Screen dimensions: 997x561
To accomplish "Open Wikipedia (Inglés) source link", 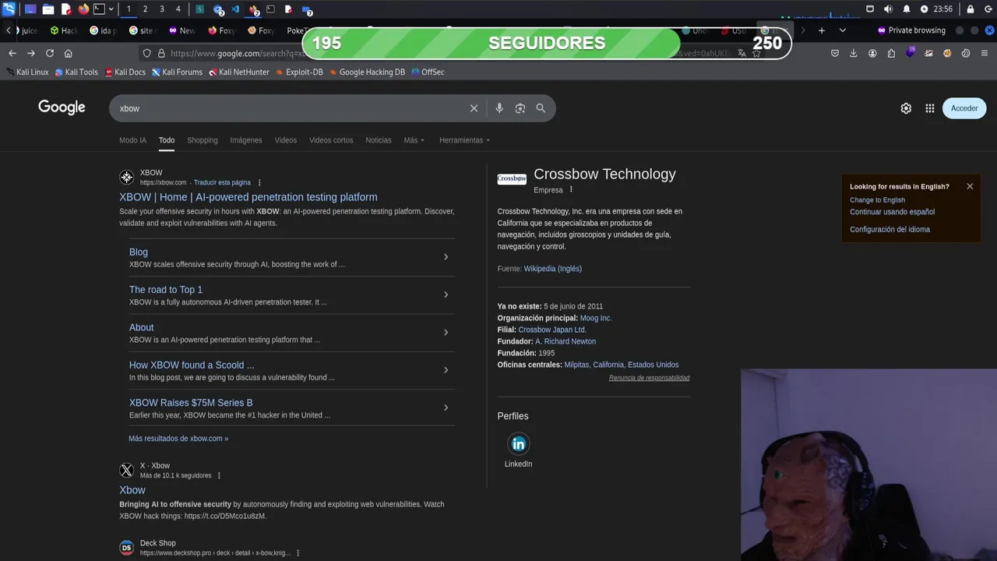I will pyautogui.click(x=553, y=269).
